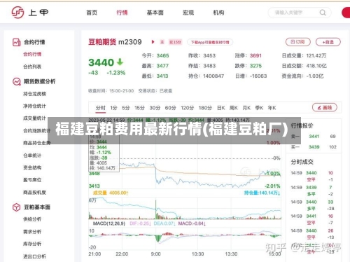
Task: Open the 首页 menu item
Action: tap(92, 13)
